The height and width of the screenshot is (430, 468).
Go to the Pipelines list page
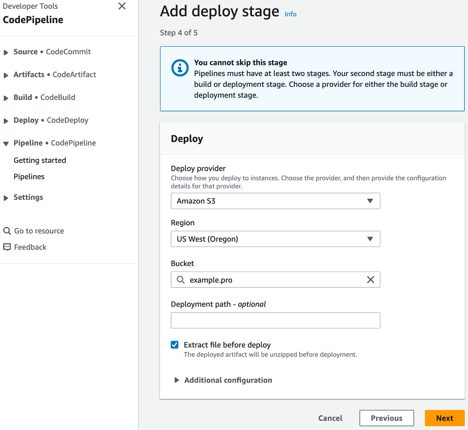pos(29,177)
